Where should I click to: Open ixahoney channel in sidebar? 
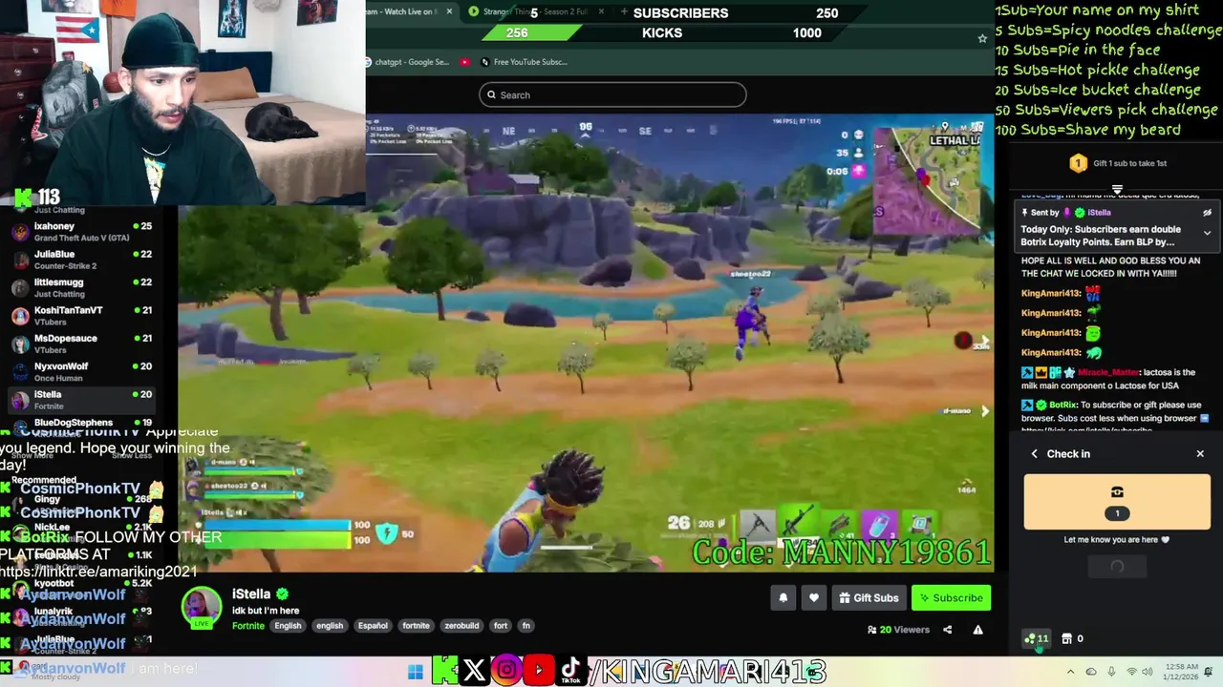click(x=81, y=232)
